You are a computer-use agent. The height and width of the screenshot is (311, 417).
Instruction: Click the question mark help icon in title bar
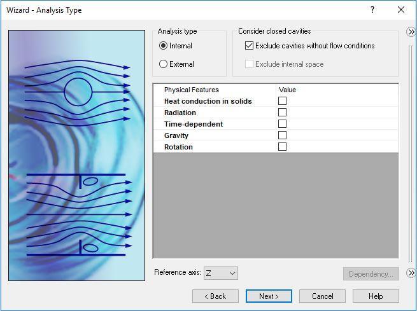point(372,10)
